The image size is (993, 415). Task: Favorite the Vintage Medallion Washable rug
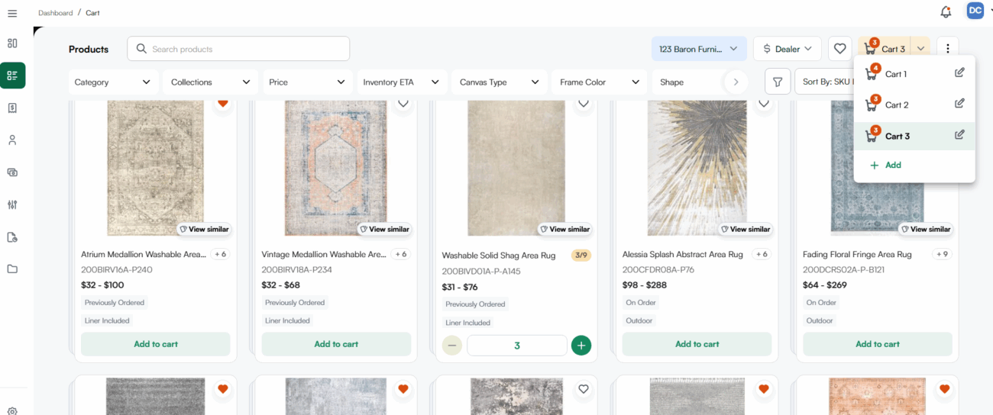(x=403, y=103)
